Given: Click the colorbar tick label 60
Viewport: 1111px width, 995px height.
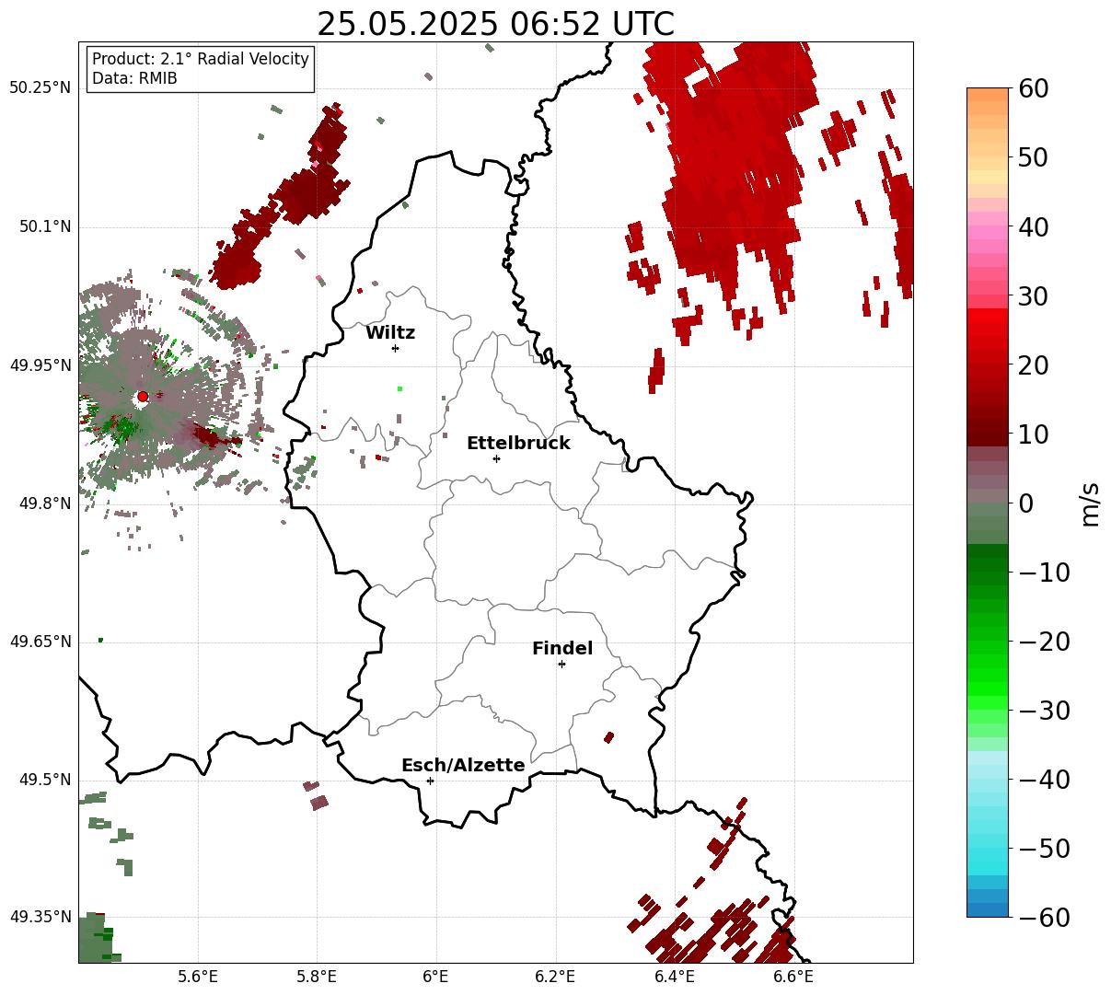Looking at the screenshot, I should (x=1033, y=89).
